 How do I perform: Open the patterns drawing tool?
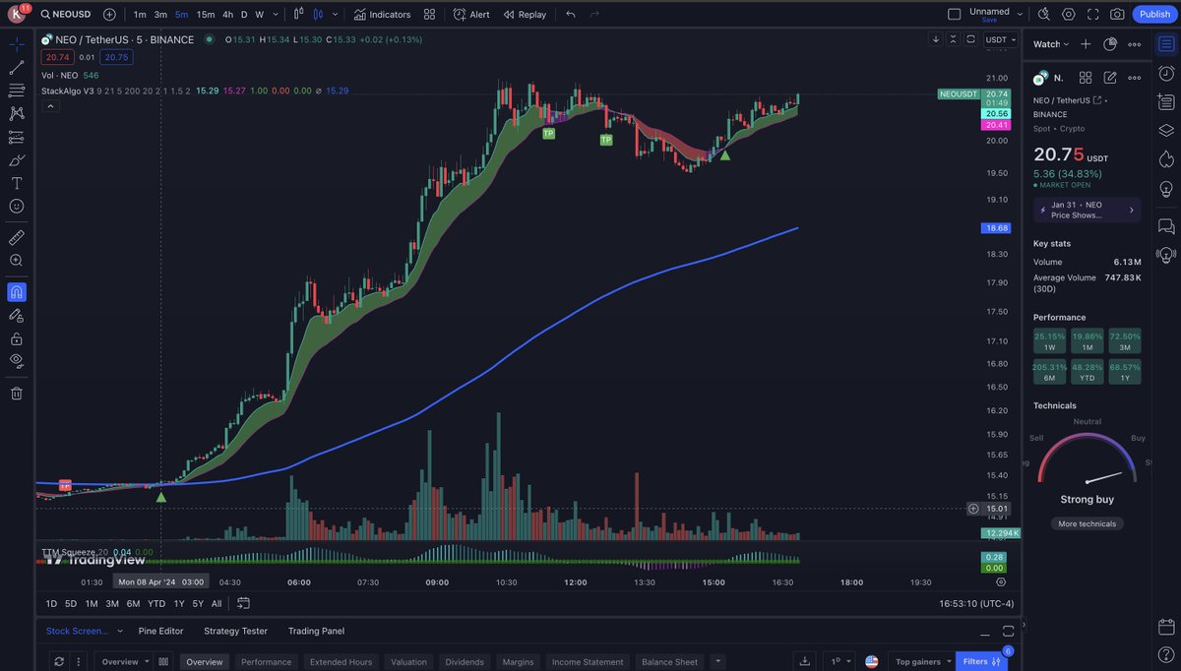click(17, 114)
